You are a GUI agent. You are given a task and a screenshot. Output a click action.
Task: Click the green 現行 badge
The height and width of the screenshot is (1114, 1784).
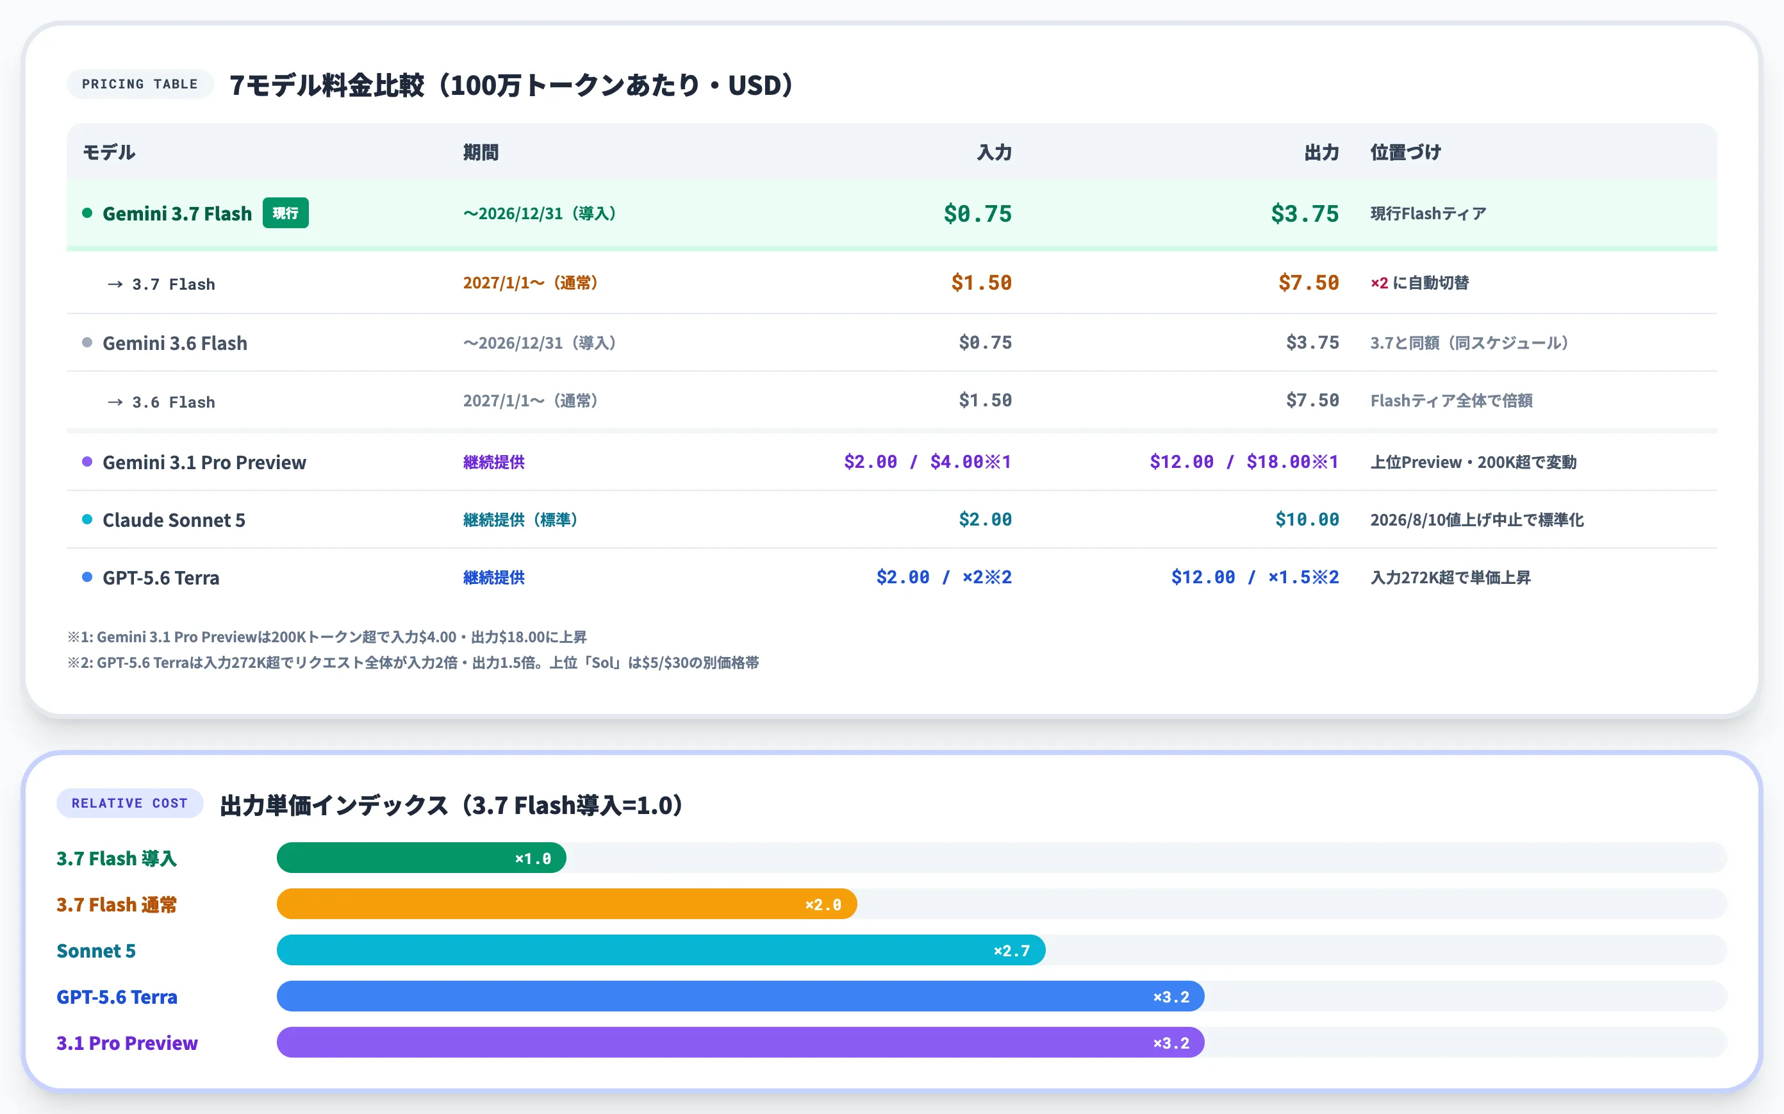click(286, 213)
